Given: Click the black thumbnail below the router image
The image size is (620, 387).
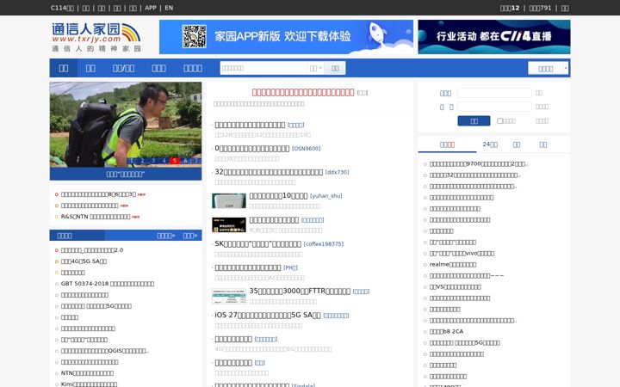Looking at the screenshot, I should pyautogui.click(x=229, y=224).
